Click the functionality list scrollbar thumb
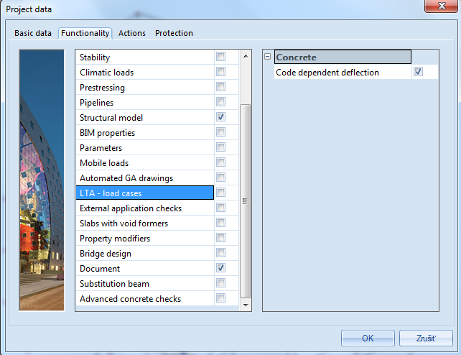This screenshot has height=355, width=461. pos(246,200)
